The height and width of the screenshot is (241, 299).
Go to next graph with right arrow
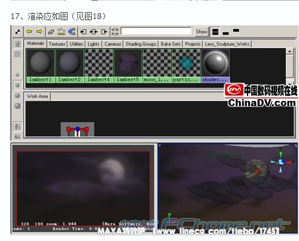(x=39, y=32)
